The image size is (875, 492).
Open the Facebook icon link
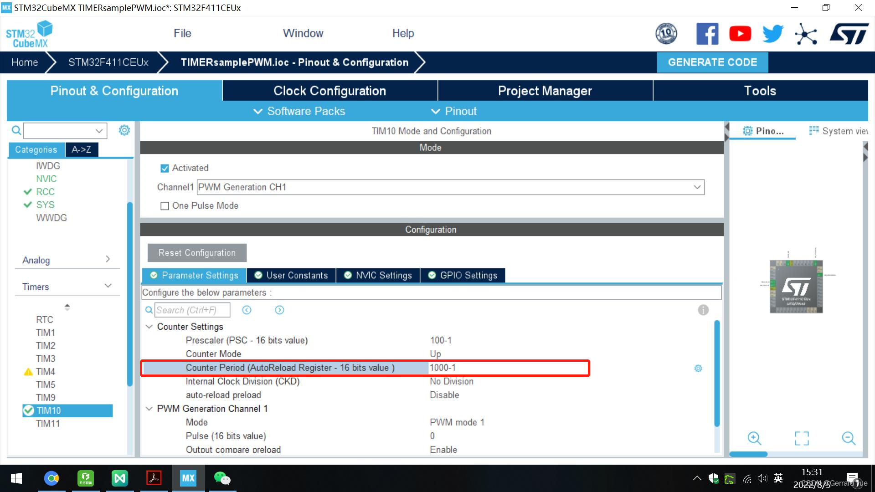(707, 34)
